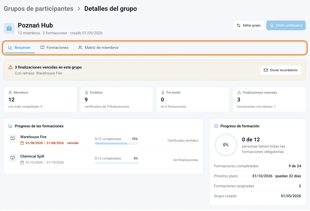Screen dimensions: 310x211
Task: Go back to Grupos de participantes breadcrumb
Action: tap(39, 9)
